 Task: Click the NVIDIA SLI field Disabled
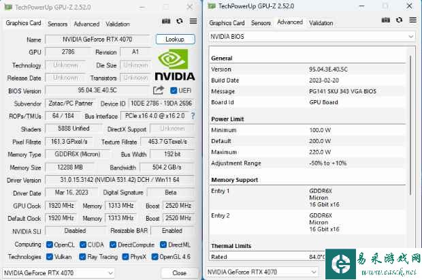pyautogui.click(x=76, y=231)
